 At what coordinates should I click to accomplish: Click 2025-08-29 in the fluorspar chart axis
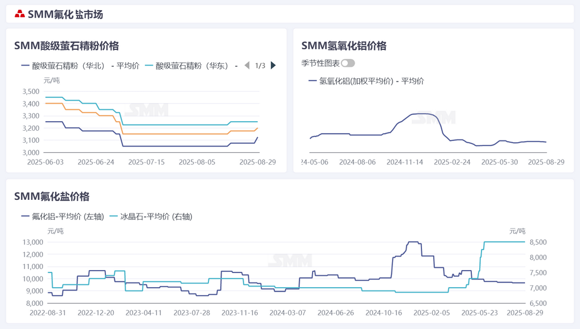pyautogui.click(x=258, y=162)
